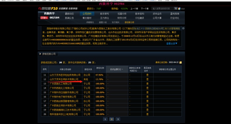Open the 分红融资 tab

click(140, 18)
